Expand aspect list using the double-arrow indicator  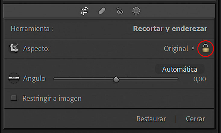[x=193, y=48]
